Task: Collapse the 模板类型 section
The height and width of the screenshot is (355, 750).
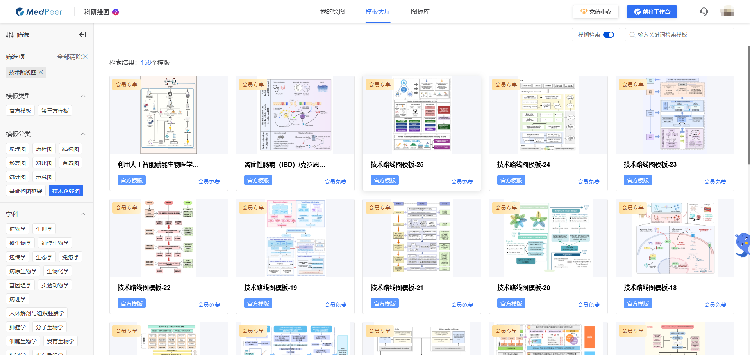Action: pyautogui.click(x=83, y=96)
